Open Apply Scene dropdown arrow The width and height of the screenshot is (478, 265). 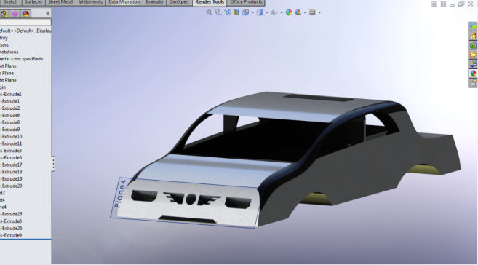[305, 13]
